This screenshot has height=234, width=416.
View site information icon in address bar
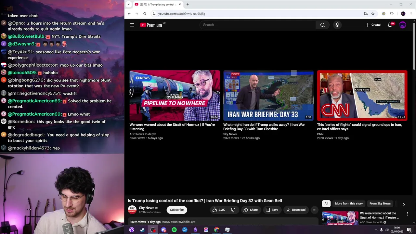tap(154, 14)
